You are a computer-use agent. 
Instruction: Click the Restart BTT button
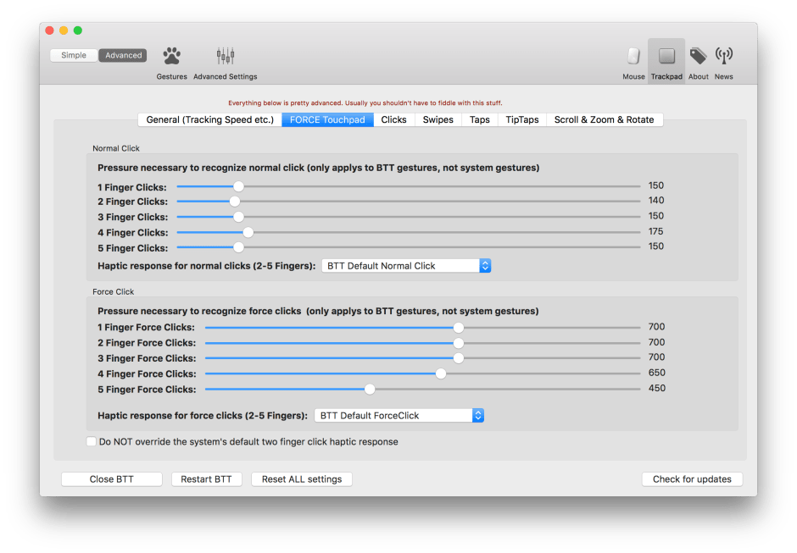click(206, 479)
